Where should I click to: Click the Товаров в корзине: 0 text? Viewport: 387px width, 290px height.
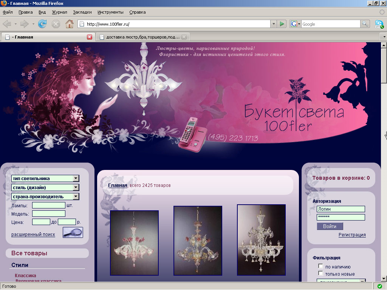tap(341, 178)
